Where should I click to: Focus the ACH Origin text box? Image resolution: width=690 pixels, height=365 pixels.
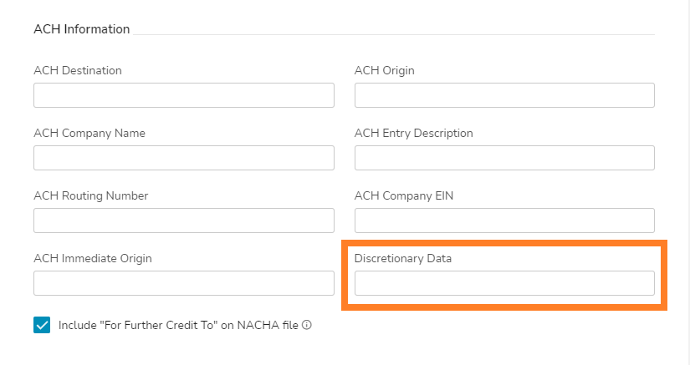pos(504,95)
